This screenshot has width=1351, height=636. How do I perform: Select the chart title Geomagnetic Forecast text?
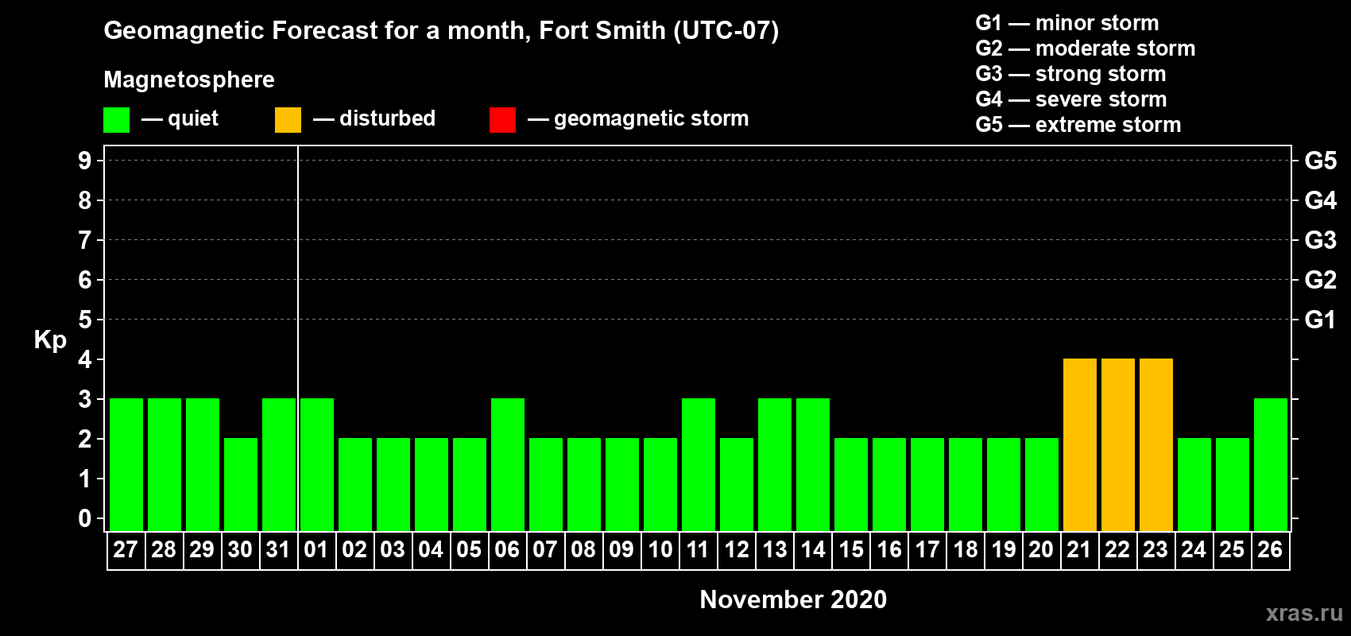click(441, 30)
